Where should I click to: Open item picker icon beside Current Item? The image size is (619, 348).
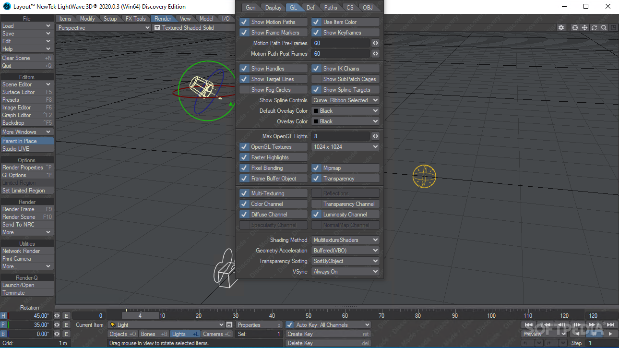click(x=229, y=325)
